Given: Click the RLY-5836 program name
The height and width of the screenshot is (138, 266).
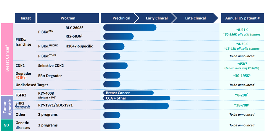Looking at the screenshot, I should (74, 36).
